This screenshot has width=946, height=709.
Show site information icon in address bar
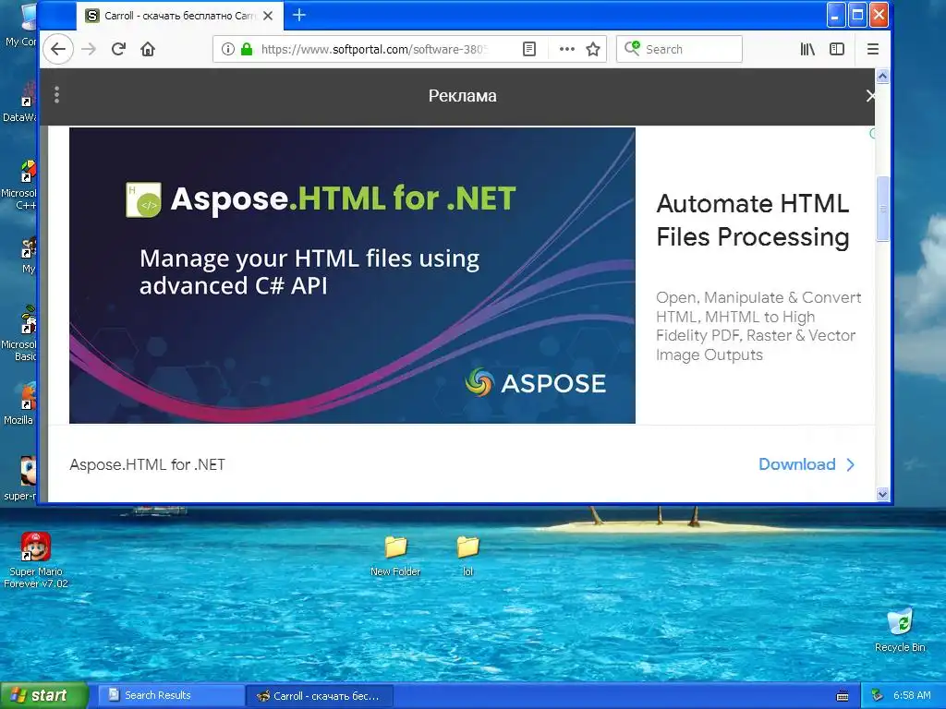click(x=227, y=50)
